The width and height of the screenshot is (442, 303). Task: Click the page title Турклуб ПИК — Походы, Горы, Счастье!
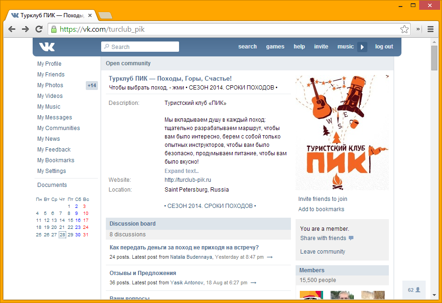click(170, 79)
